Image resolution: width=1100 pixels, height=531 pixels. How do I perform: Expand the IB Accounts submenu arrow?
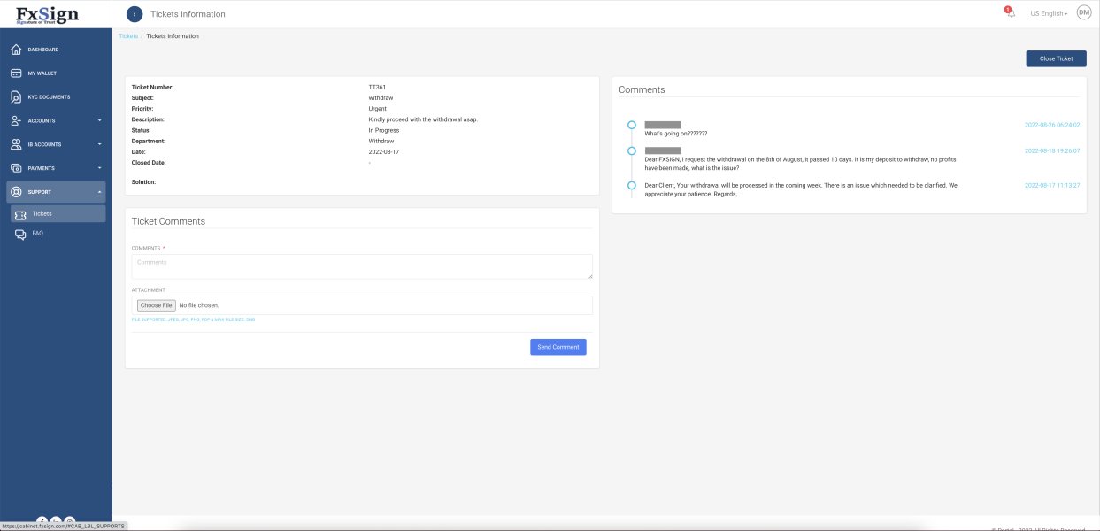pos(99,144)
